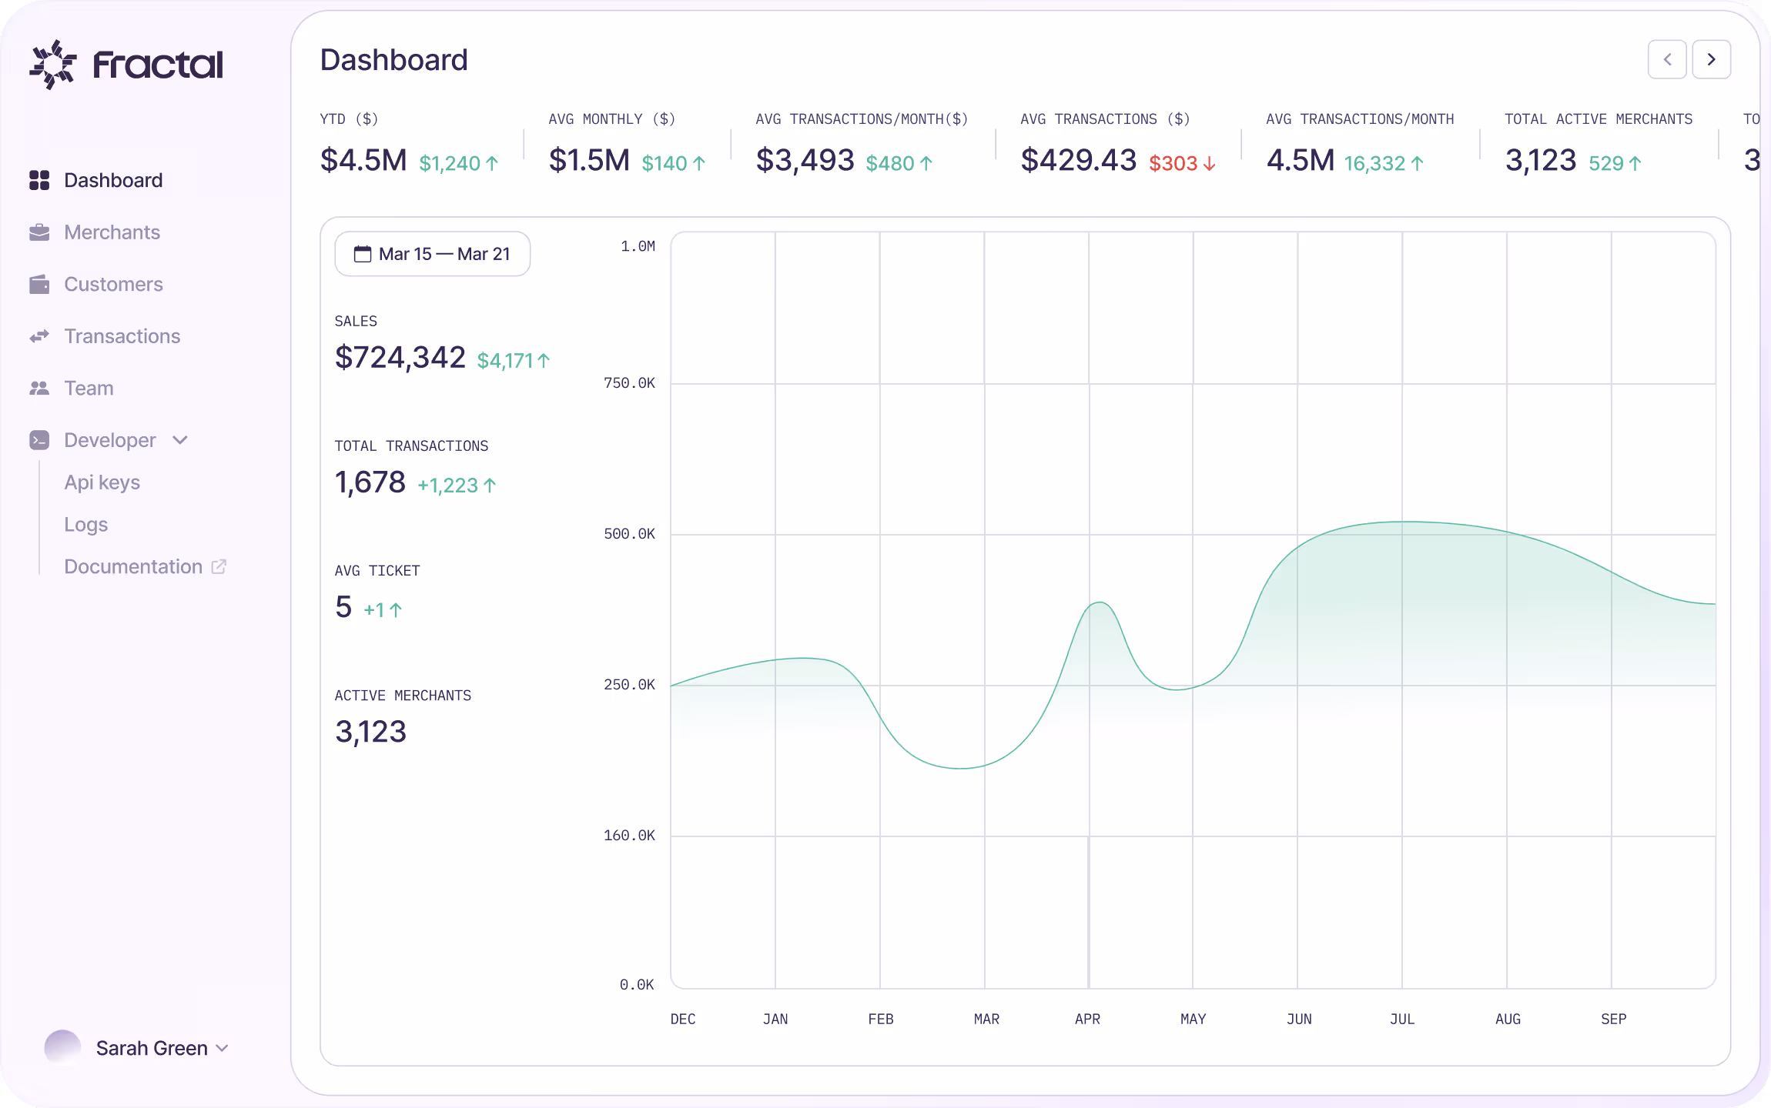Click the Customers wallet icon

coord(39,285)
